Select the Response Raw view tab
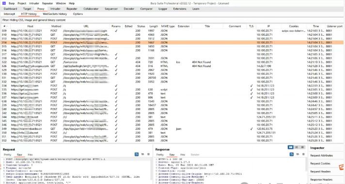The width and height of the screenshot is (345, 184). [x=172, y=155]
